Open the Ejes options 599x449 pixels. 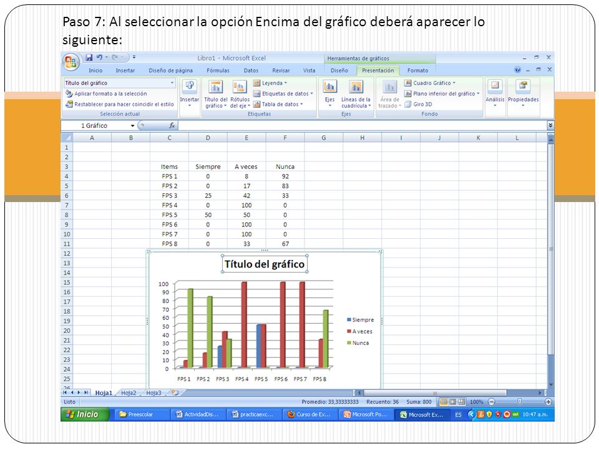pyautogui.click(x=329, y=94)
